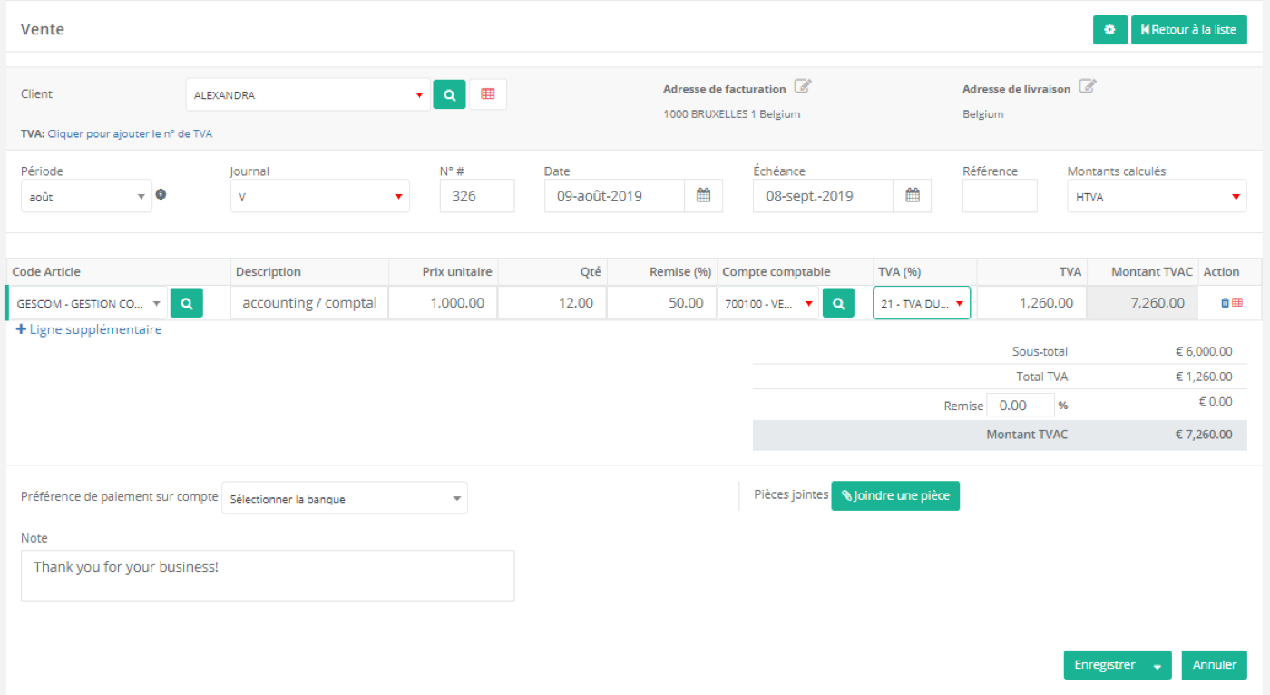Click the link to add TVA number
This screenshot has width=1270, height=695.
130,133
